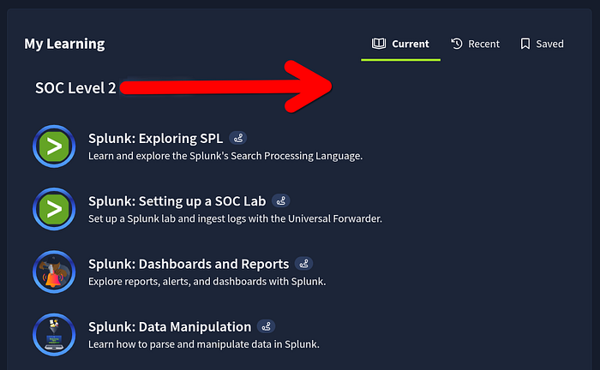
Task: Switch to the Saved tab
Action: coord(542,44)
